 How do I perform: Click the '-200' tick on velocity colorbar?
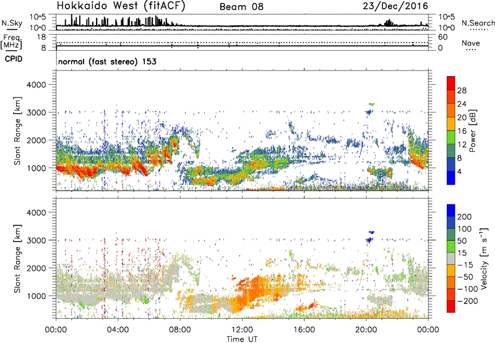[x=468, y=301]
